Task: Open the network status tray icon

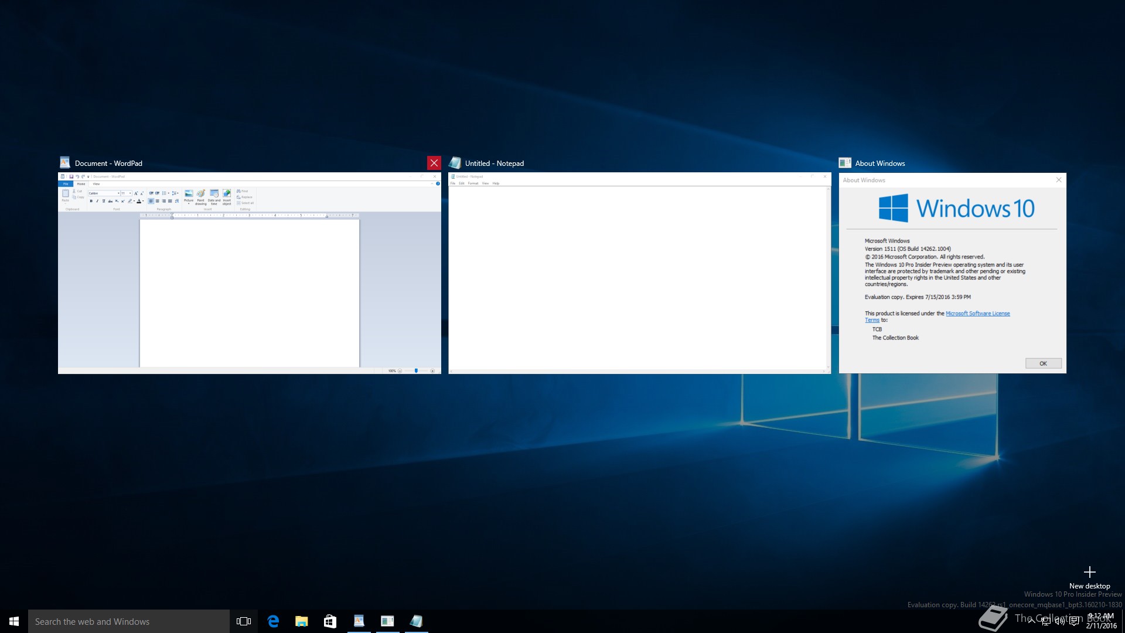Action: 1046,622
